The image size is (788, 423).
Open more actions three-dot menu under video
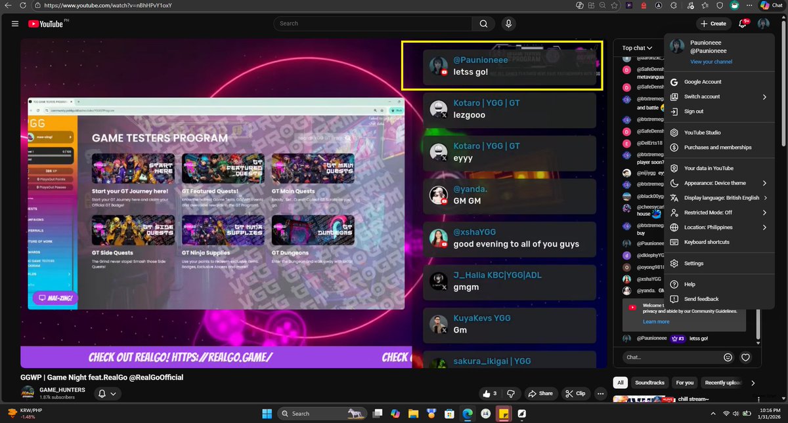(600, 393)
